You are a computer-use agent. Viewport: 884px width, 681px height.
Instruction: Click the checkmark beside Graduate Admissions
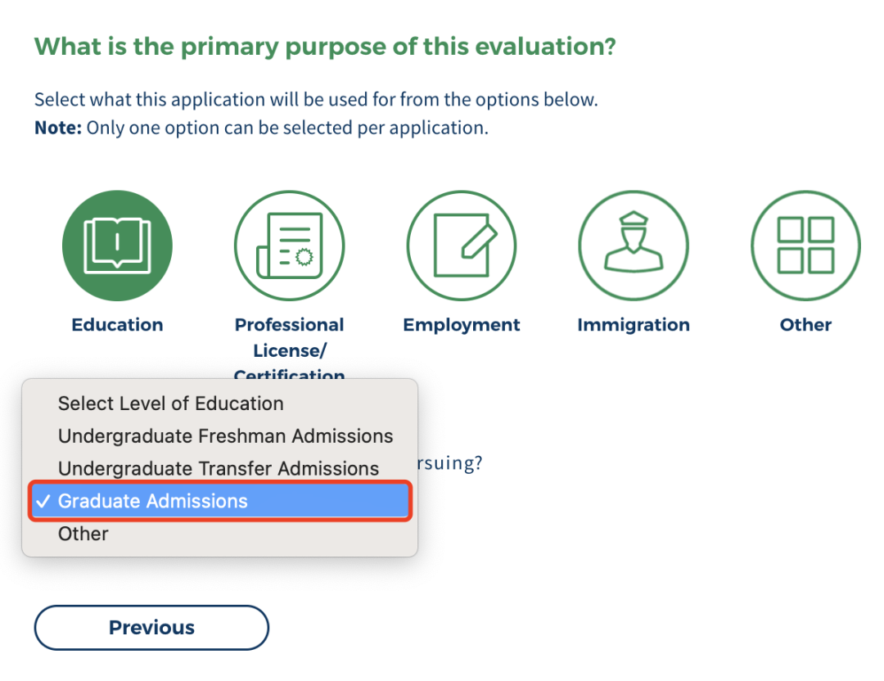pyautogui.click(x=43, y=501)
